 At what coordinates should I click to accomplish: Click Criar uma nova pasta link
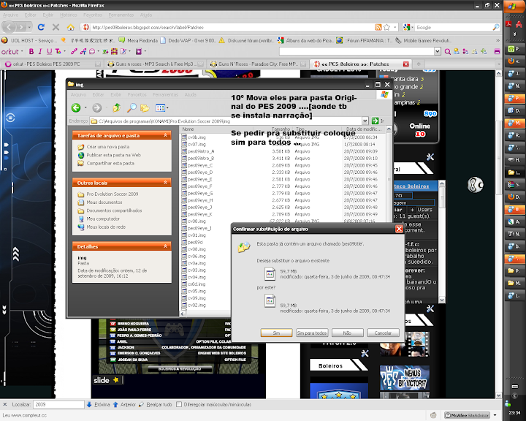point(107,147)
